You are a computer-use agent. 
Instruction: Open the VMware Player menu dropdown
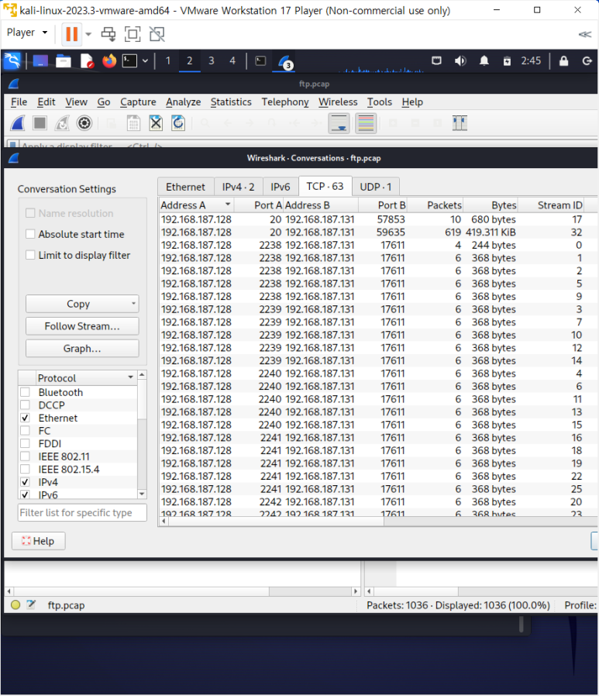(x=27, y=33)
